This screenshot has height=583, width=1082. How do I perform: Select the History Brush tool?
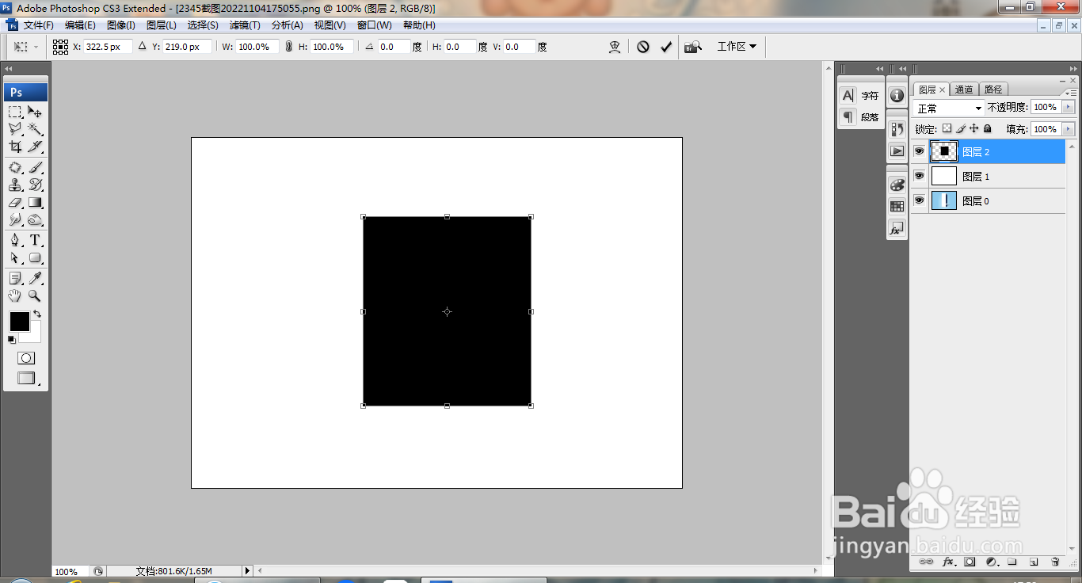click(x=35, y=185)
